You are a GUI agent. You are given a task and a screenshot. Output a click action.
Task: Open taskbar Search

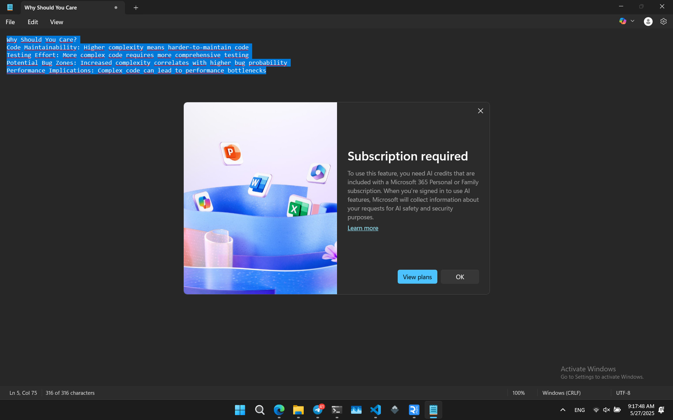[260, 410]
